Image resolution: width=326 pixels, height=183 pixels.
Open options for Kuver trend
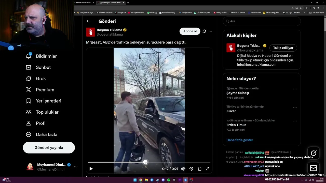pos(295,107)
